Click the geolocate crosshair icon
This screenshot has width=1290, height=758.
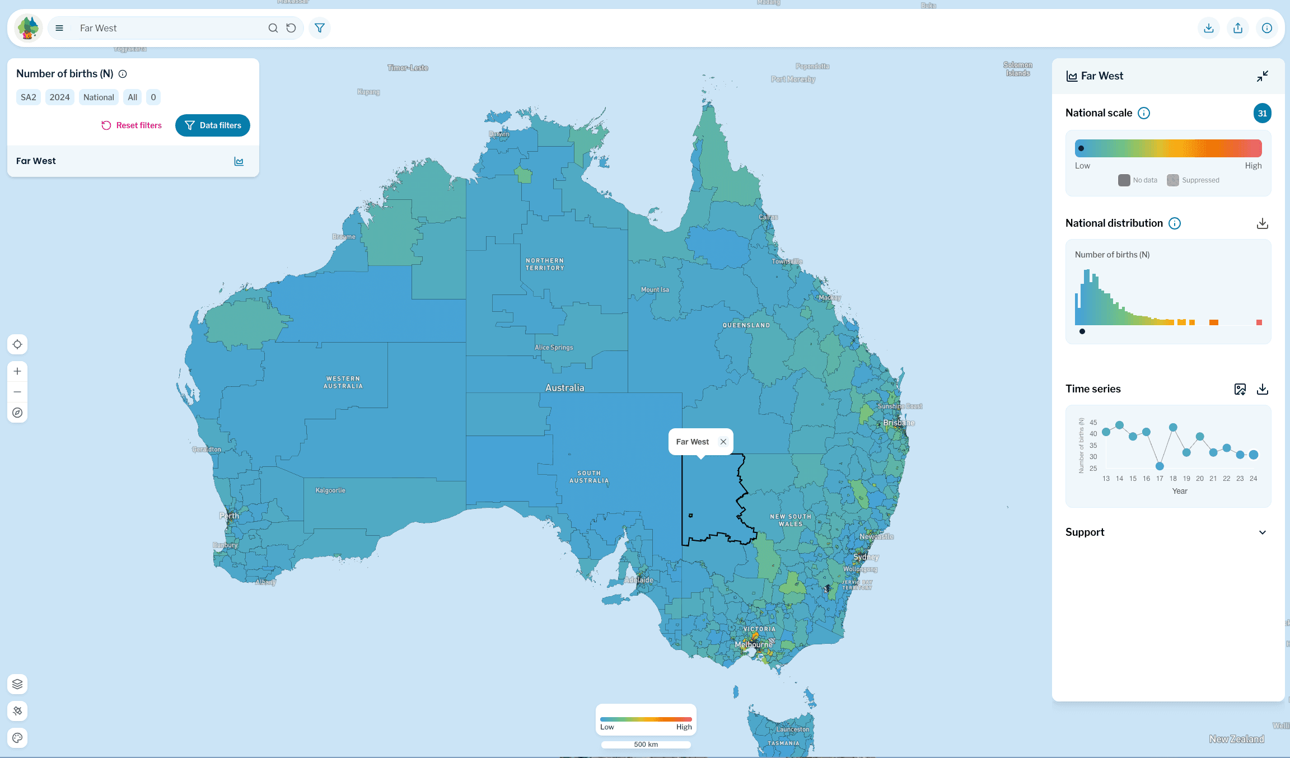[17, 344]
